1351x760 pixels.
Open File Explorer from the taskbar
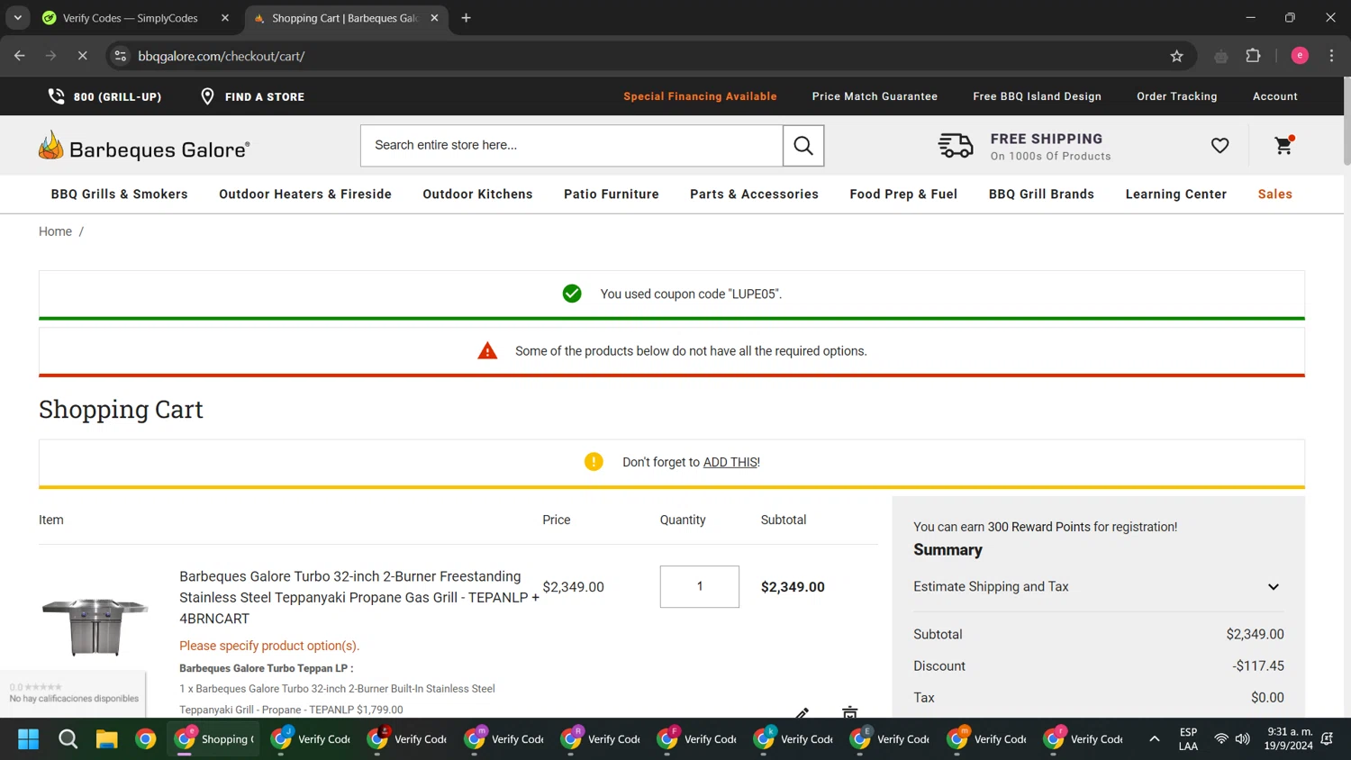(106, 739)
